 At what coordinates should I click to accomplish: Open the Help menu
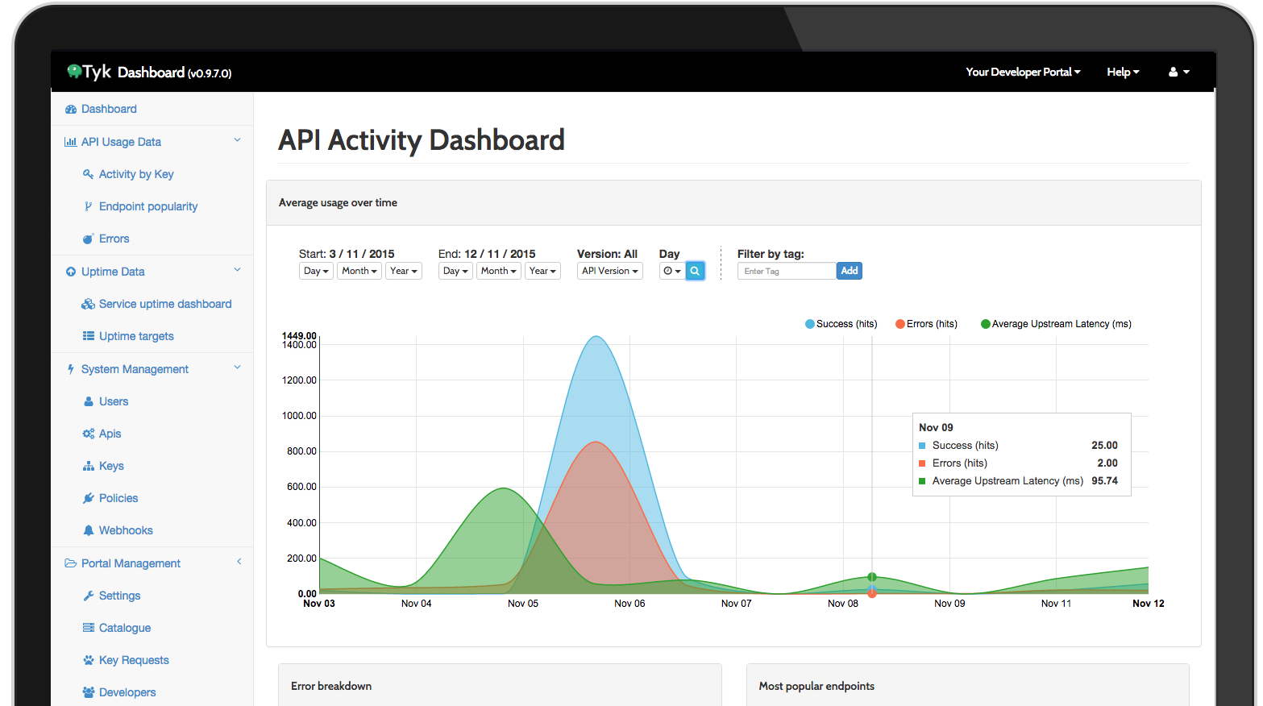pyautogui.click(x=1123, y=72)
